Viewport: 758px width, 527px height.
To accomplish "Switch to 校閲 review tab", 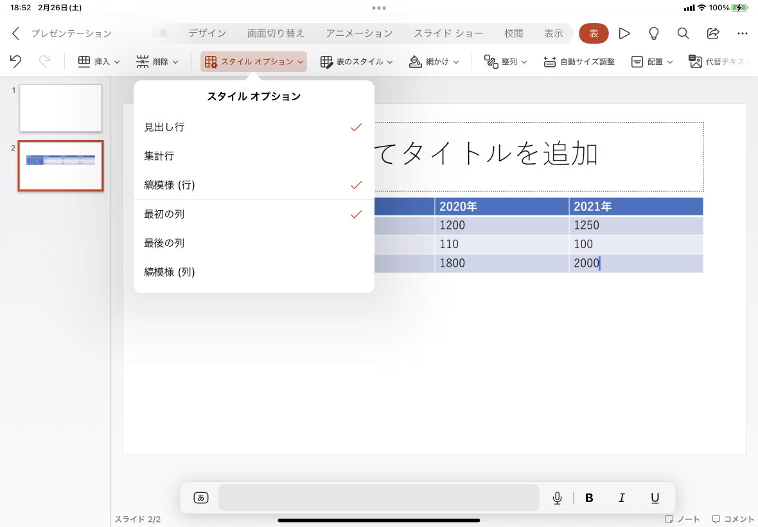I will click(513, 33).
